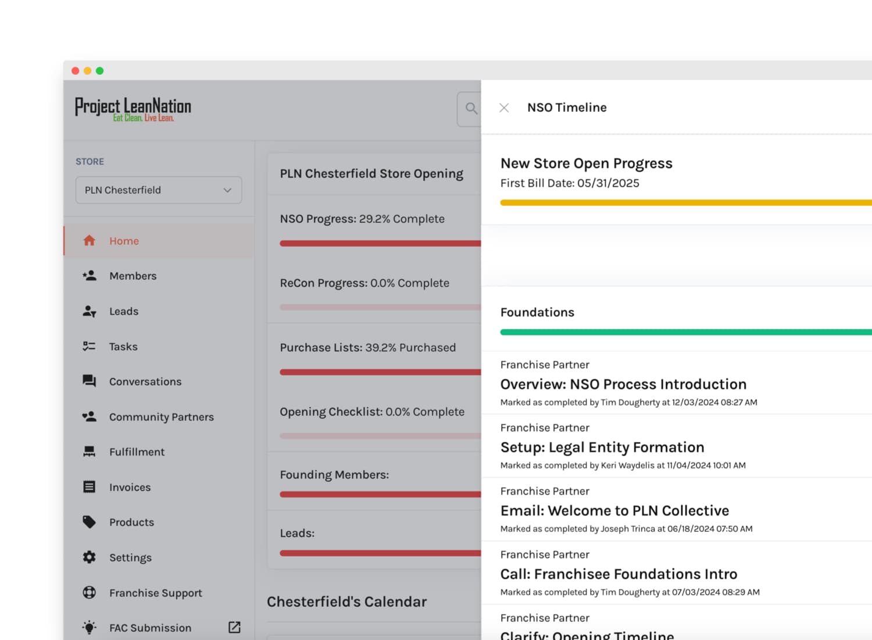Click the search magnifier button
872x640 pixels.
click(471, 108)
